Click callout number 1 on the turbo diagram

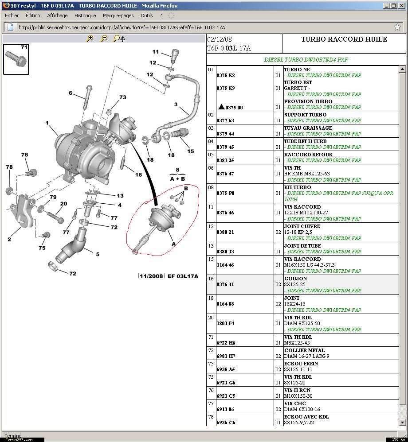coord(47,123)
